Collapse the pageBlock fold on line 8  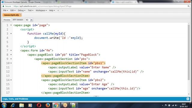[11, 55]
